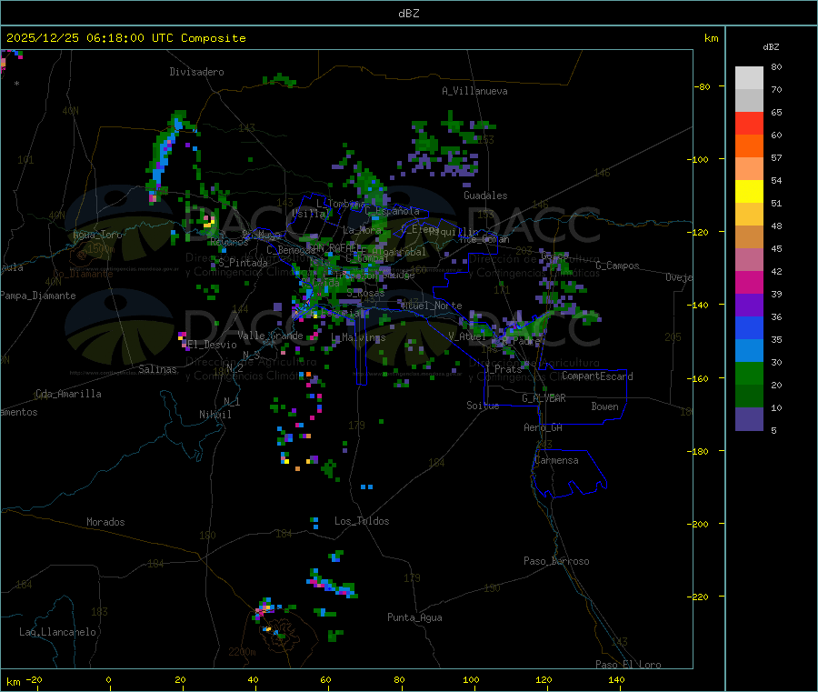Click the dBZ title at top
The width and height of the screenshot is (818, 692).
point(408,14)
